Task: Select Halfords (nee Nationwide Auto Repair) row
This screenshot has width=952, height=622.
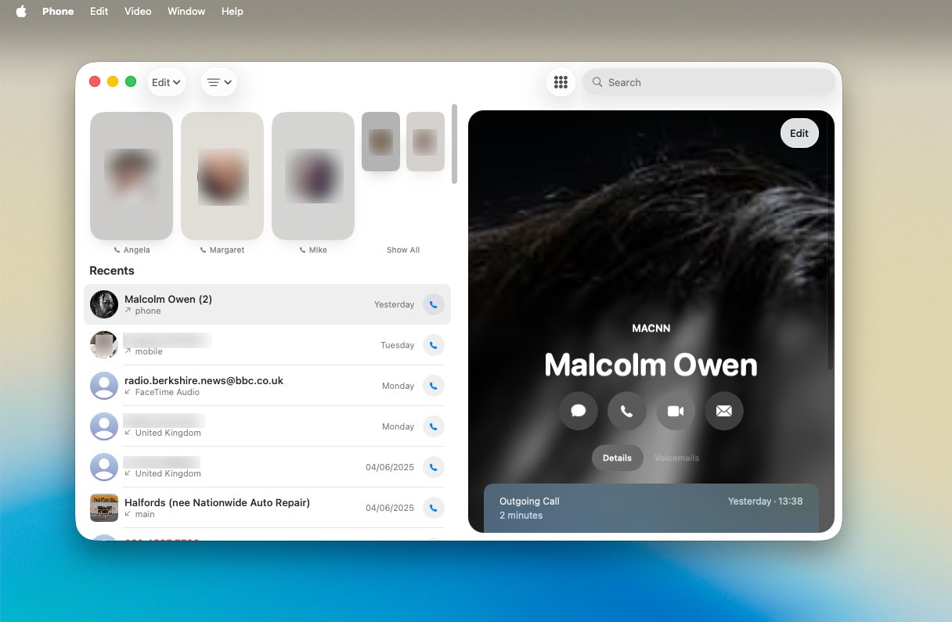Action: point(267,508)
